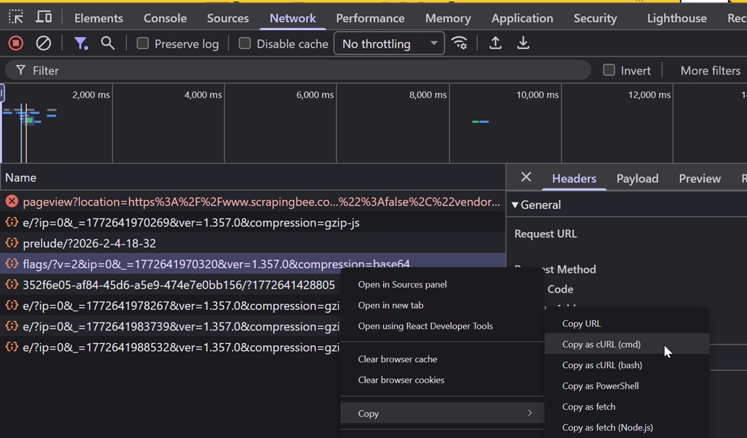Viewport: 747px width, 438px height.
Task: Check the Invert filter option
Action: (608, 70)
